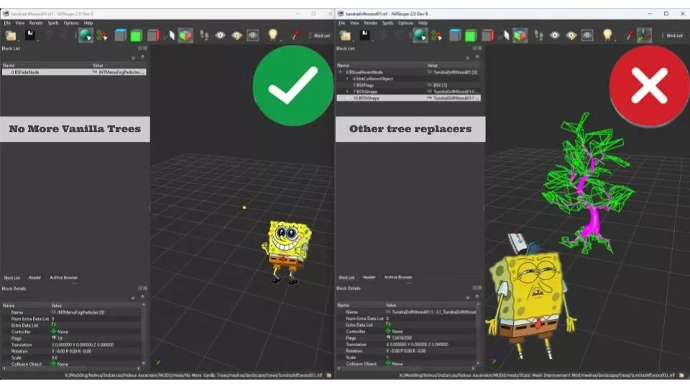690x388 pixels.
Task: Toggle the plain eye icon in right window
Action: click(554, 35)
